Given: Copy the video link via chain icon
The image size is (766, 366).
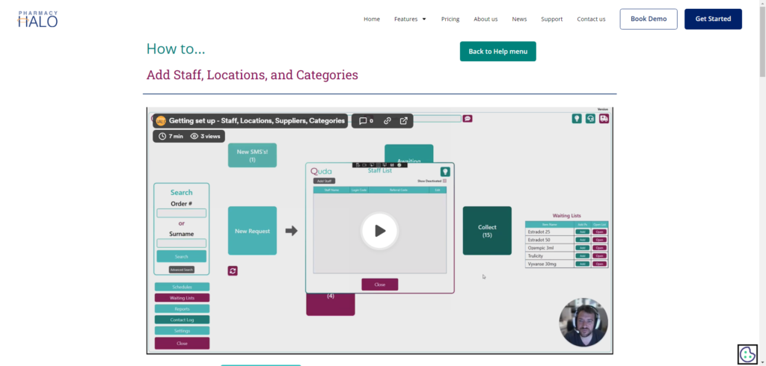Looking at the screenshot, I should 387,120.
